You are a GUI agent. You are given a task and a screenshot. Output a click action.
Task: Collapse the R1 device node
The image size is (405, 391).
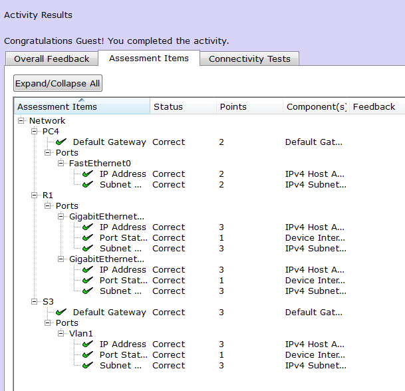[x=35, y=195]
